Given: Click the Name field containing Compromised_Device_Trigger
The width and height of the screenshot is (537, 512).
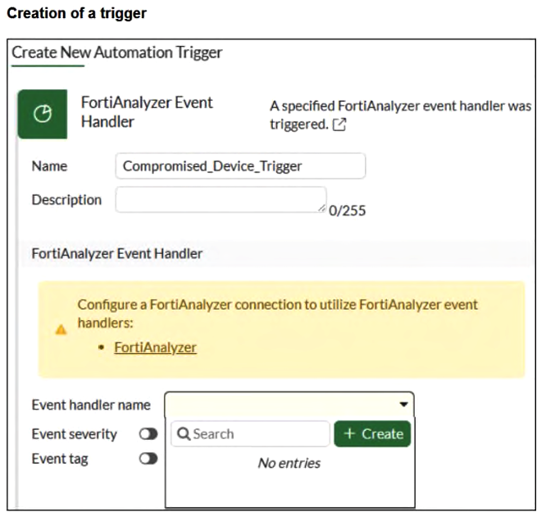Looking at the screenshot, I should pyautogui.click(x=240, y=166).
